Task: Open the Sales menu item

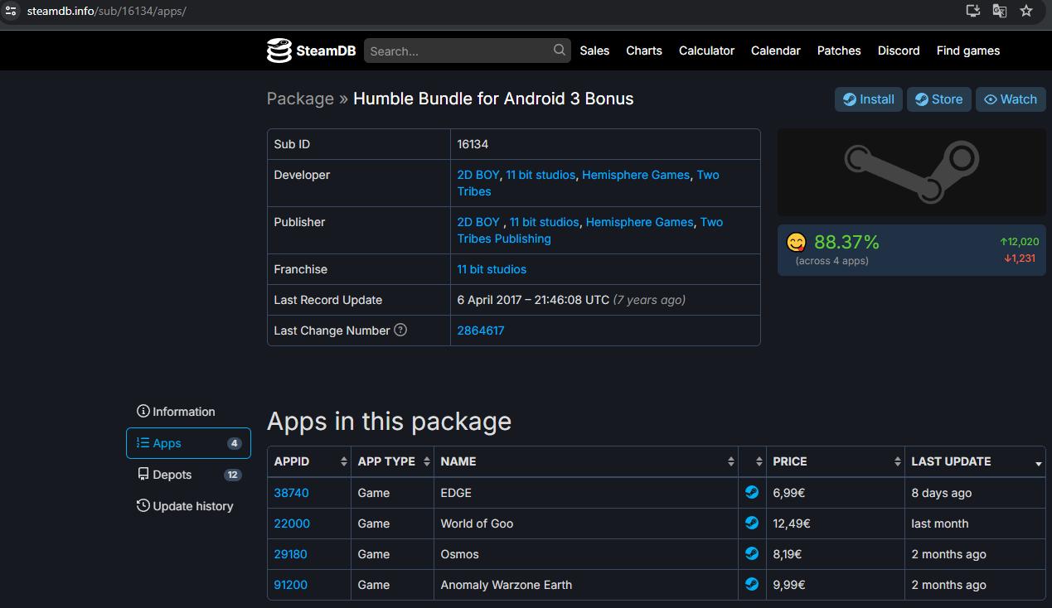Action: tap(594, 51)
